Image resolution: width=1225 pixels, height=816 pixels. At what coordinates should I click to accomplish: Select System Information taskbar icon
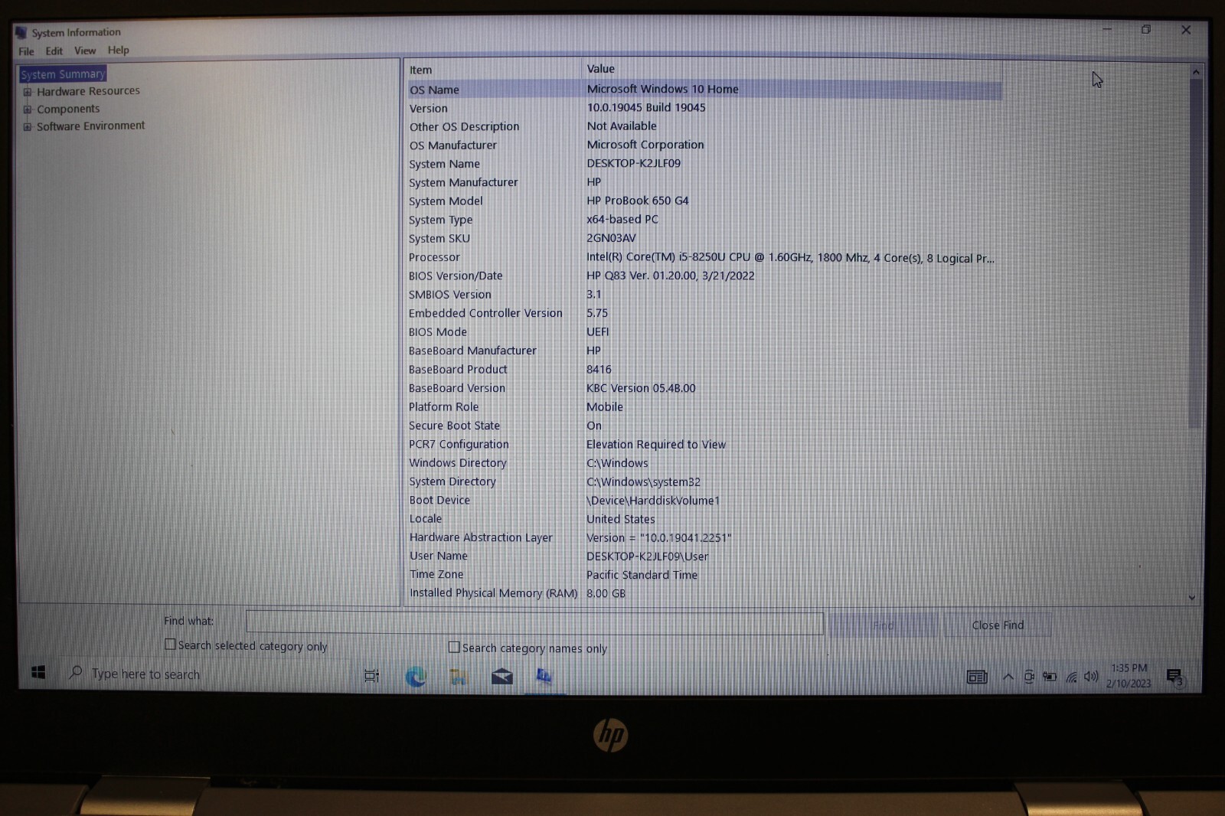[544, 676]
